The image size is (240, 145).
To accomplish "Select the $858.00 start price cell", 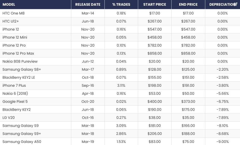I will tap(155, 53).
